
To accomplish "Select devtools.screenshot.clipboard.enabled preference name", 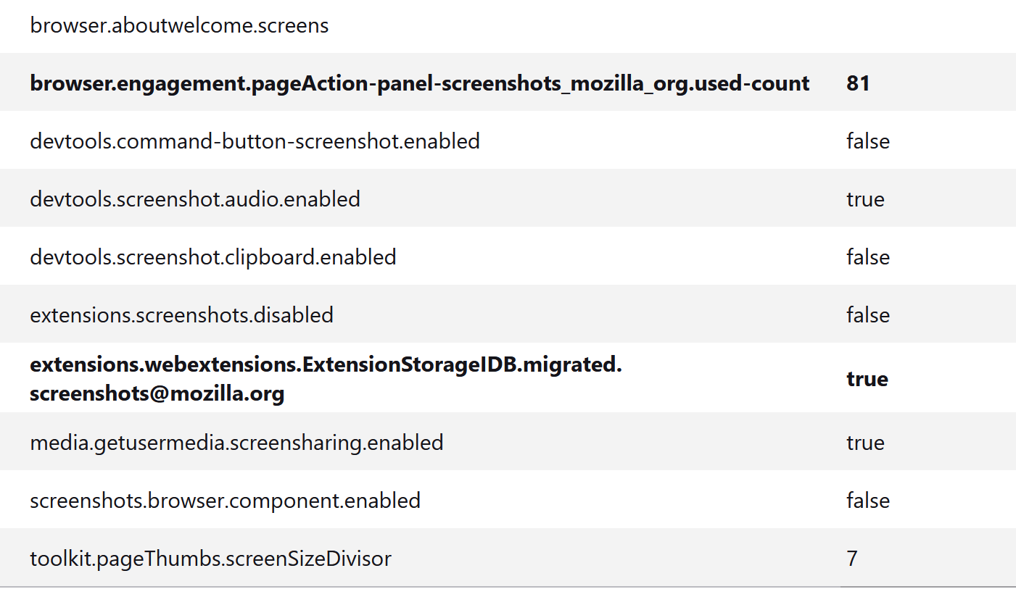I will coord(213,256).
